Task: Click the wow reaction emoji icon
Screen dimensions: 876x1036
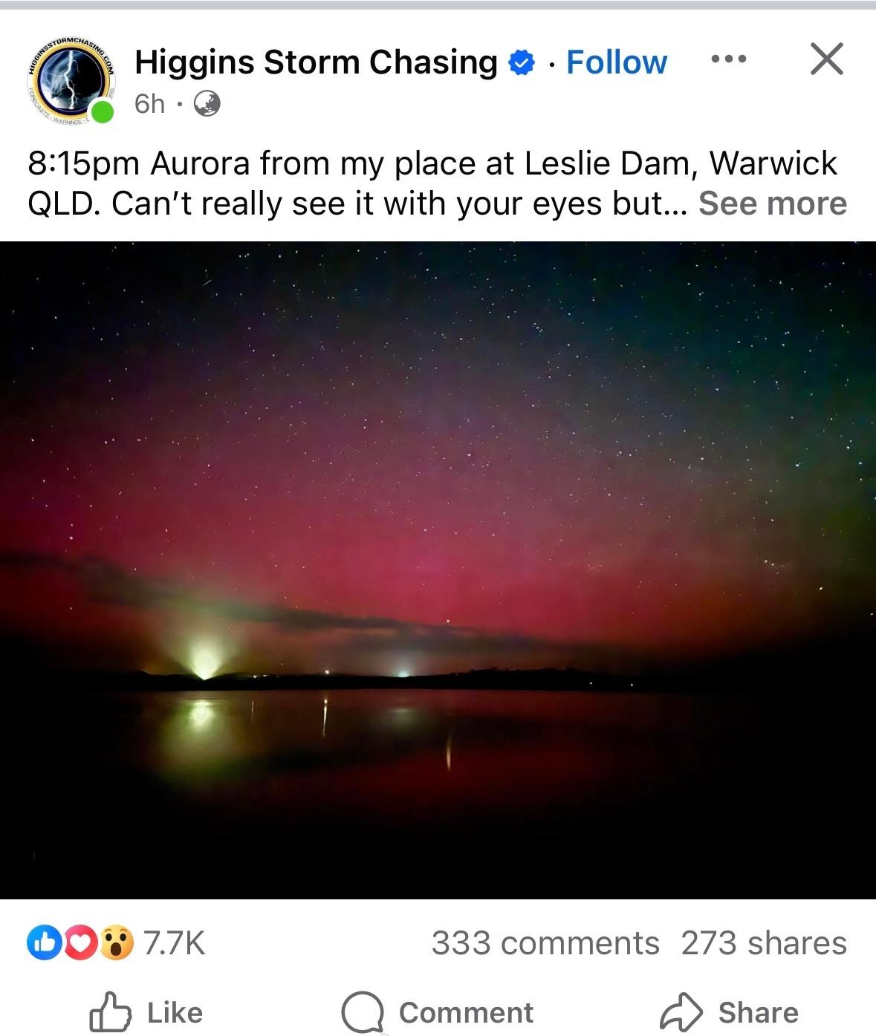Action: (116, 943)
